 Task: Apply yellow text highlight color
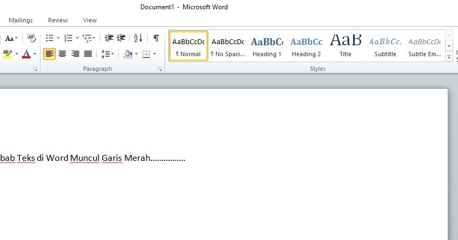click(7, 53)
